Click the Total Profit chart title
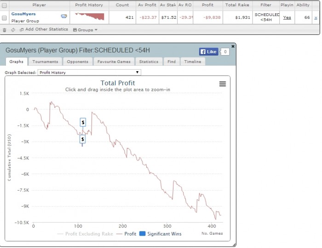Image resolution: width=322 pixels, height=248 pixels. pyautogui.click(x=118, y=83)
